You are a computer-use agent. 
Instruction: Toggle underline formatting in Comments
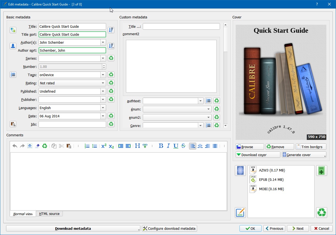(176, 146)
